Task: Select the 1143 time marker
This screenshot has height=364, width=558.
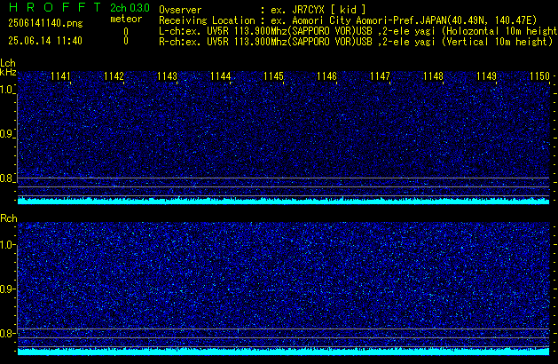Action: [167, 76]
